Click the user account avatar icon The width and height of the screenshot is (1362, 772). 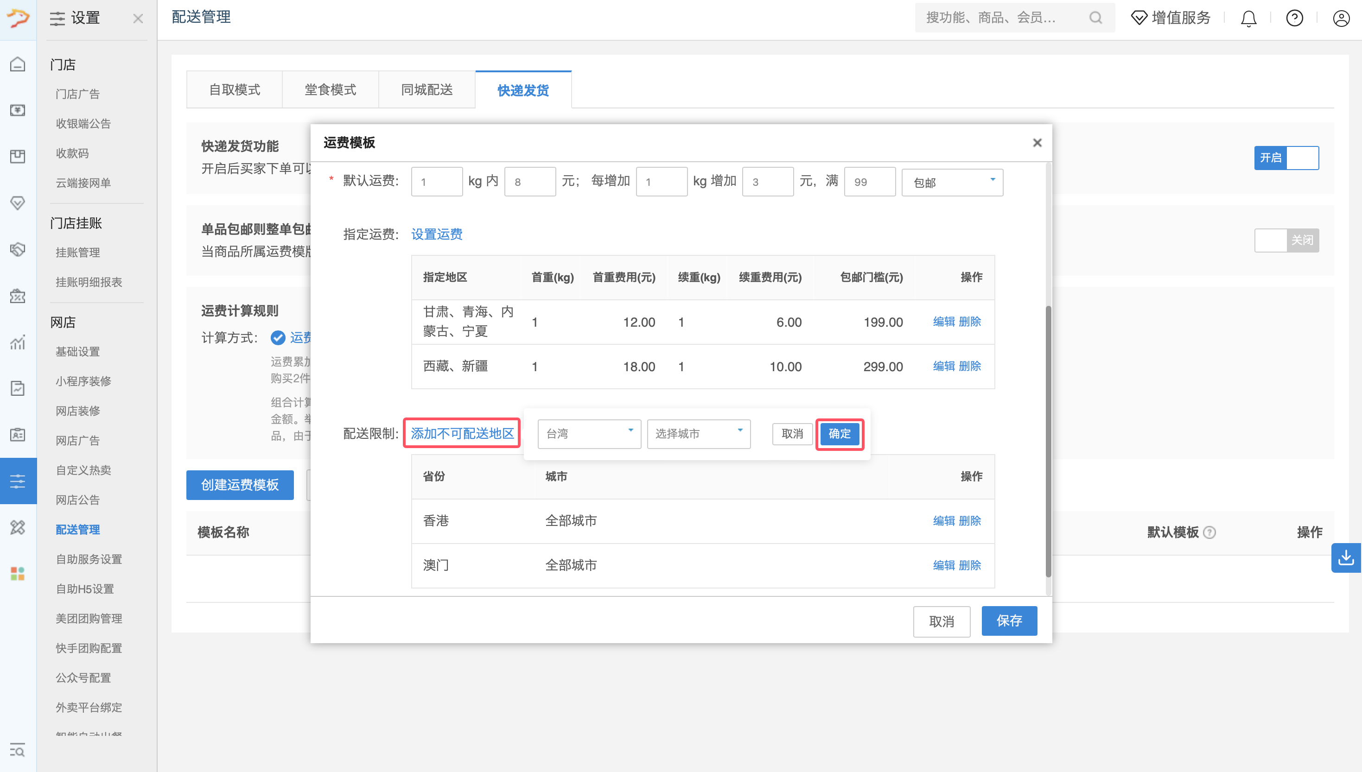pos(1341,18)
